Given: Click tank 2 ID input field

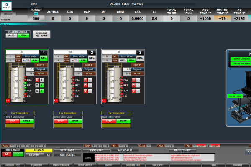Looking at the screenshot, I should [x=71, y=52].
